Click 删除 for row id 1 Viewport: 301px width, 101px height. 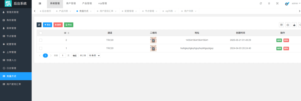(286, 48)
